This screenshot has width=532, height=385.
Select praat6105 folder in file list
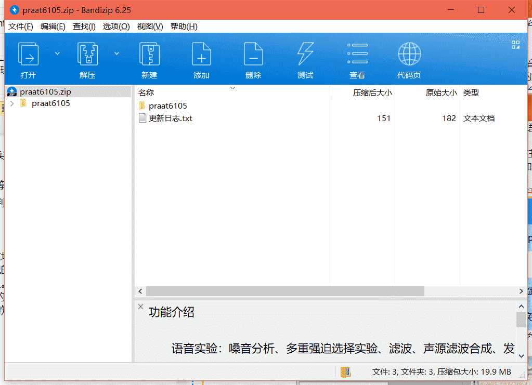[168, 106]
